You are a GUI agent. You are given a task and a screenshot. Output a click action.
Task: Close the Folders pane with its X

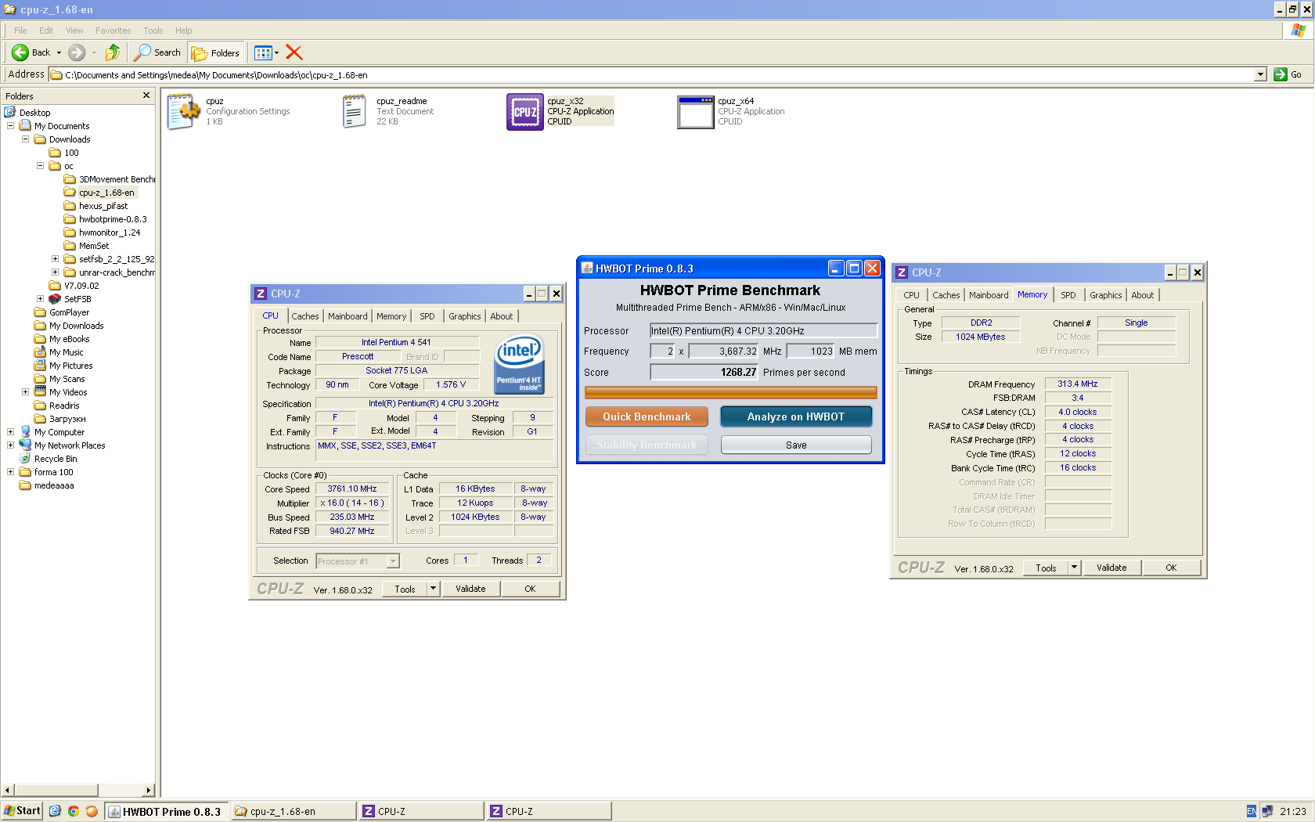(146, 96)
